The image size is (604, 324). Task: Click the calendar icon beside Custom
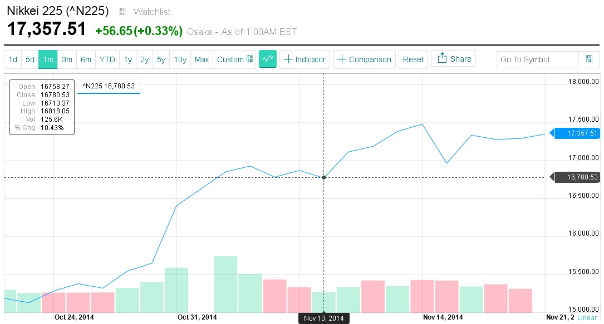click(250, 59)
